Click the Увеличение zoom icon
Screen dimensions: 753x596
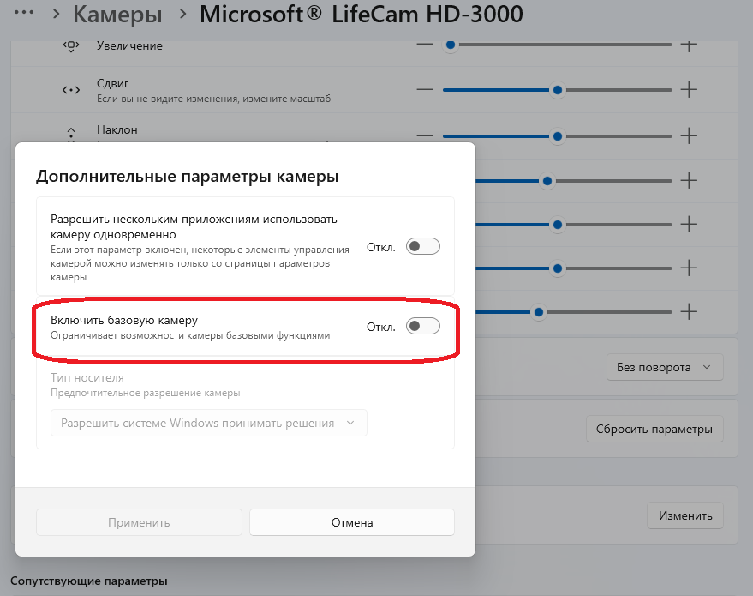71,46
